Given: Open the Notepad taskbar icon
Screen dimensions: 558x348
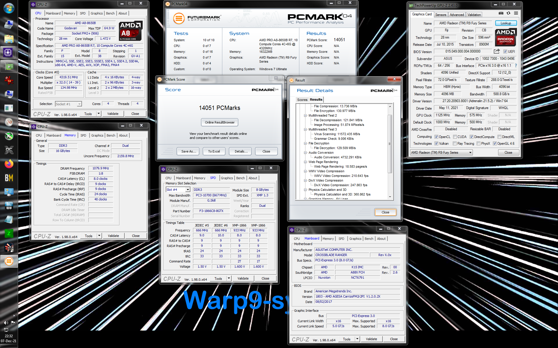Looking at the screenshot, I should click(x=9, y=220).
